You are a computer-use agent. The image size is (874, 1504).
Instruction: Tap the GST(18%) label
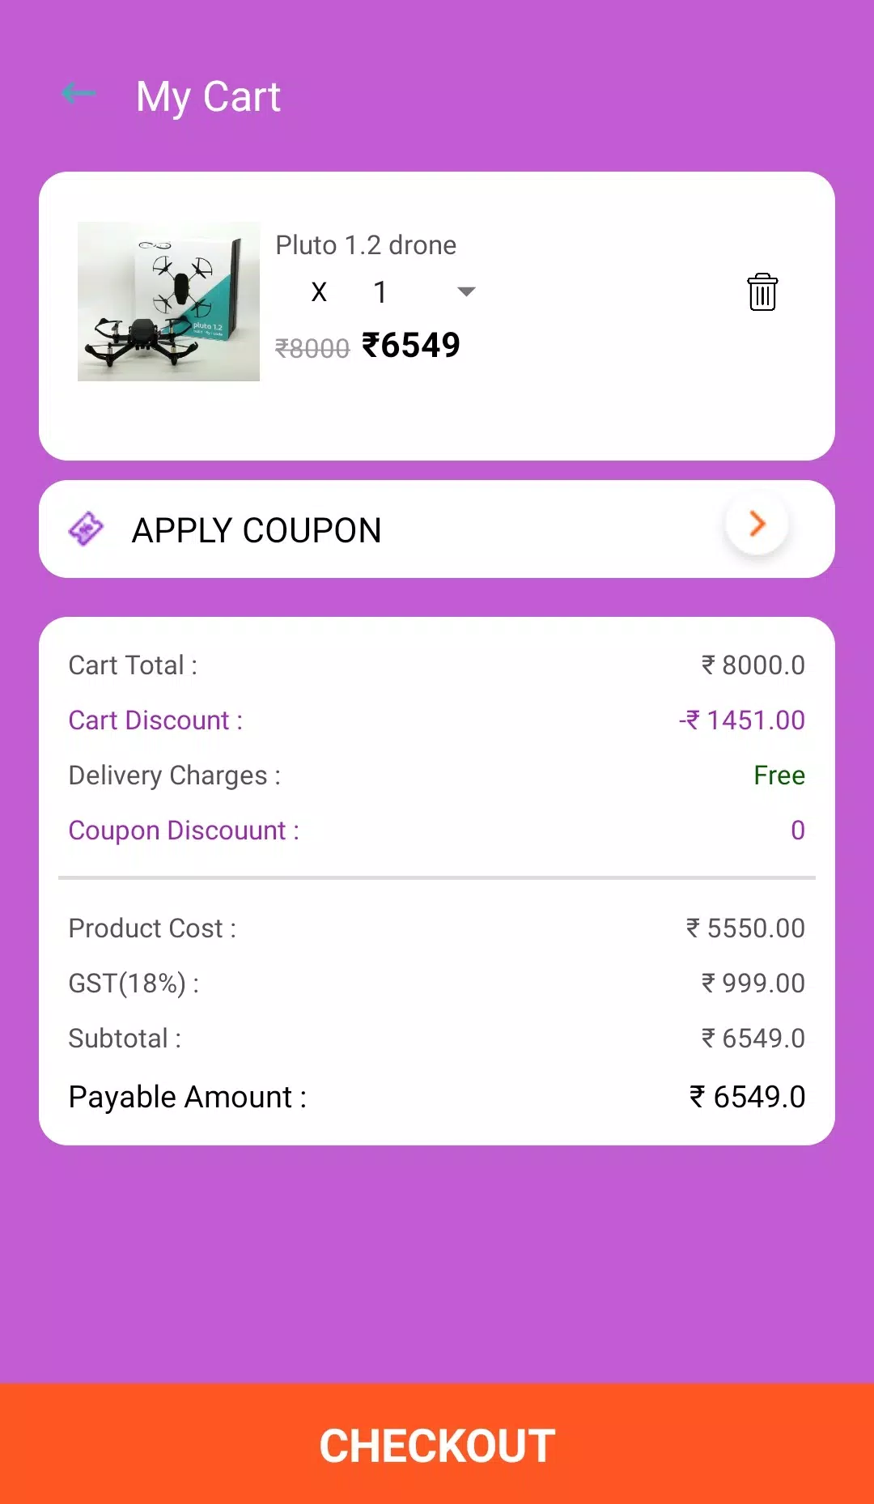tap(134, 983)
